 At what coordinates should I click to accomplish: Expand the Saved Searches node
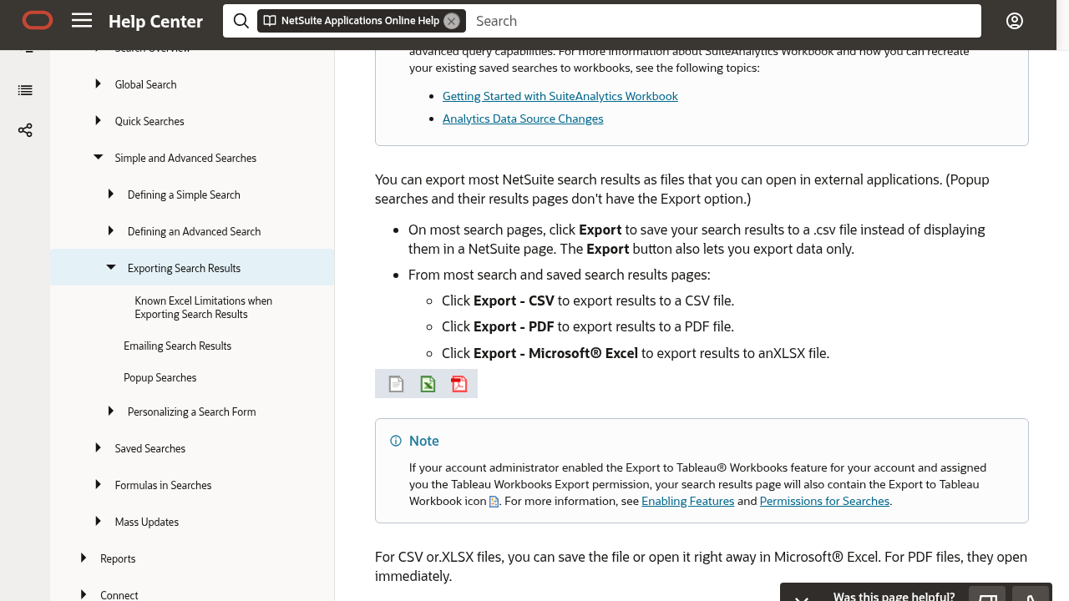tap(98, 448)
